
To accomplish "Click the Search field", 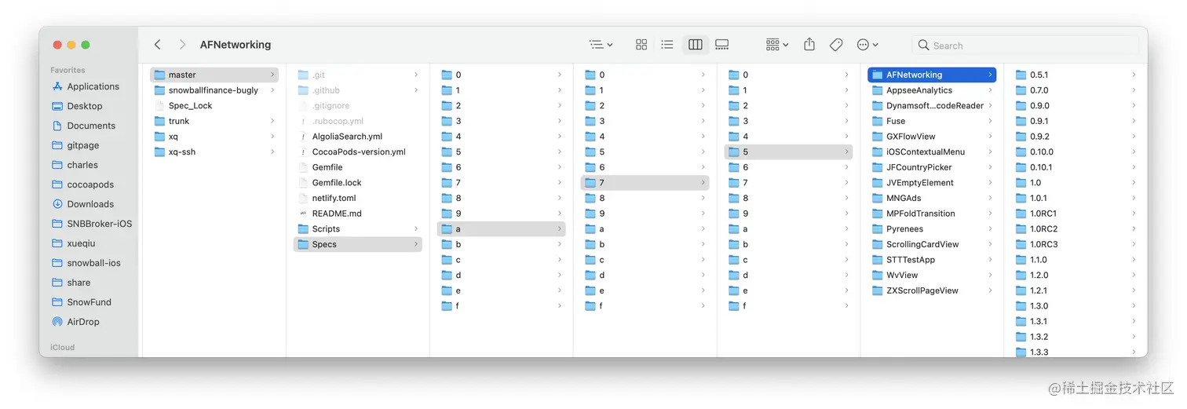I will (1024, 46).
